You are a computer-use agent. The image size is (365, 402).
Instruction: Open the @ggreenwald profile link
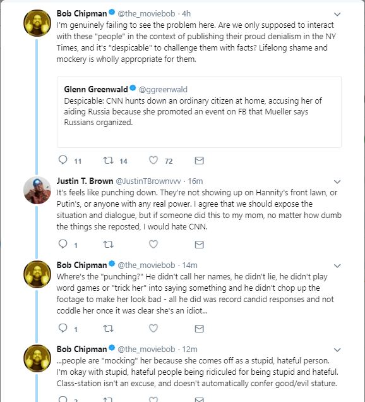[163, 89]
